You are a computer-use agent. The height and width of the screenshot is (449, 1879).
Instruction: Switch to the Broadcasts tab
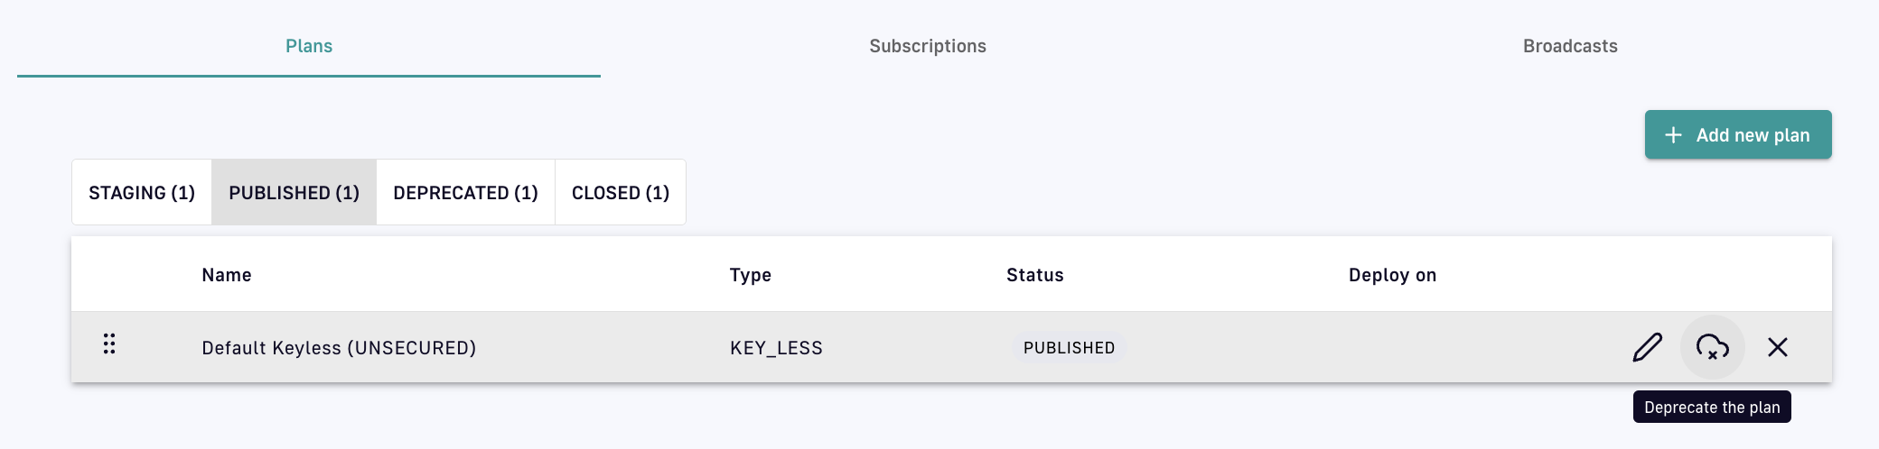tap(1569, 46)
